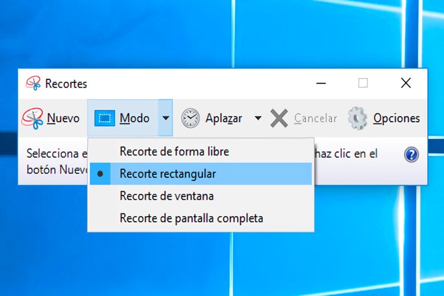The height and width of the screenshot is (296, 444).
Task: Click the gray X Cancelar icon
Action: coord(279,118)
